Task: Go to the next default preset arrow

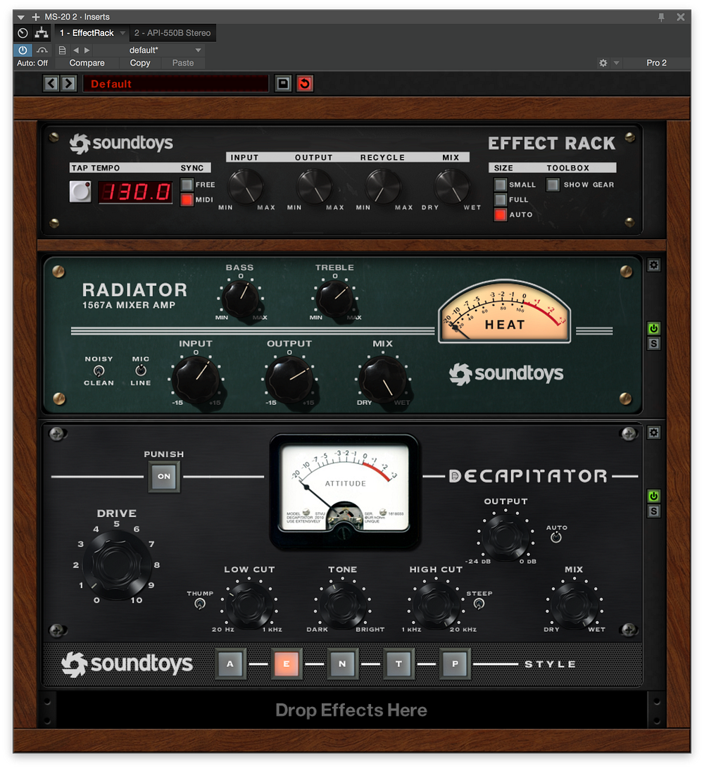Action: [87, 50]
